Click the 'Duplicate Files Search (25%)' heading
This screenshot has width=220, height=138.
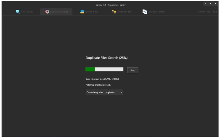click(x=107, y=58)
